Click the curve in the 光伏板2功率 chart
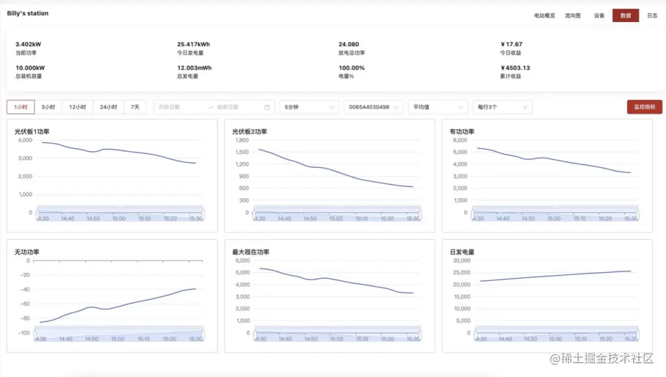This screenshot has width=666, height=377. coord(336,171)
